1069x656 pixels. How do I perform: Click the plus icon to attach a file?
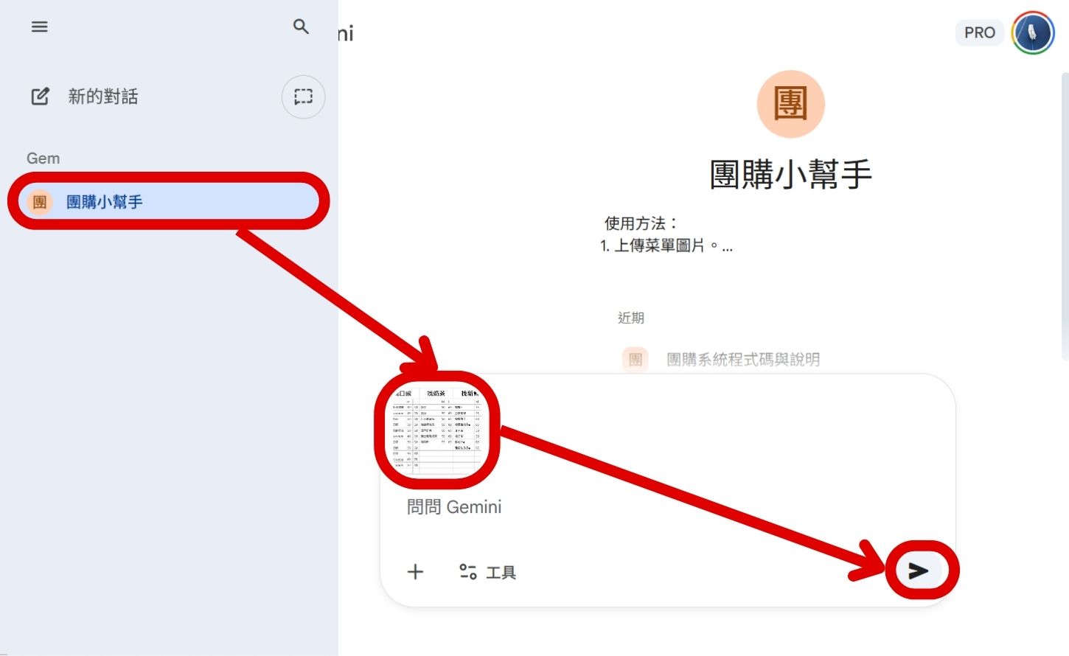[415, 572]
